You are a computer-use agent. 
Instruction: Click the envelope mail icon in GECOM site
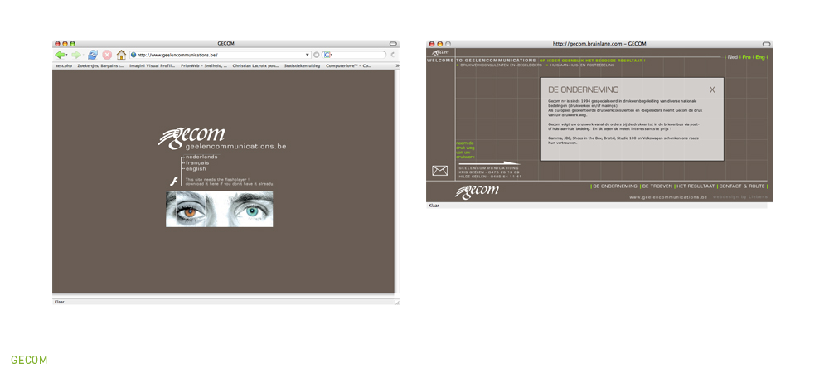pyautogui.click(x=440, y=171)
